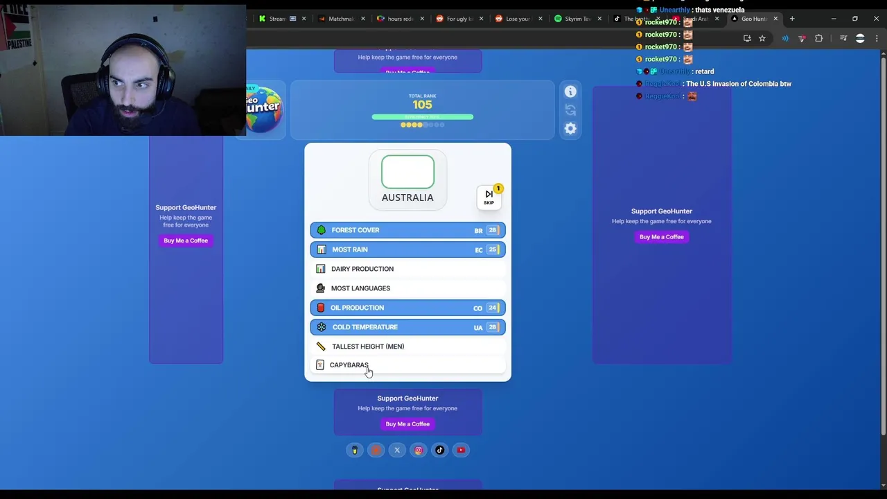
Task: Click the AUSTRALIA country name
Action: [x=407, y=198]
